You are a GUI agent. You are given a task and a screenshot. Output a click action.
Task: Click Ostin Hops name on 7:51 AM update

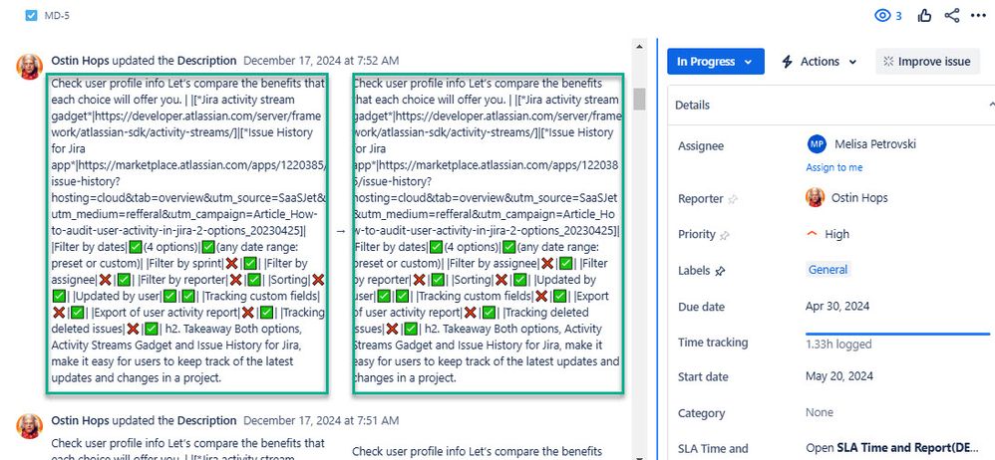point(80,421)
